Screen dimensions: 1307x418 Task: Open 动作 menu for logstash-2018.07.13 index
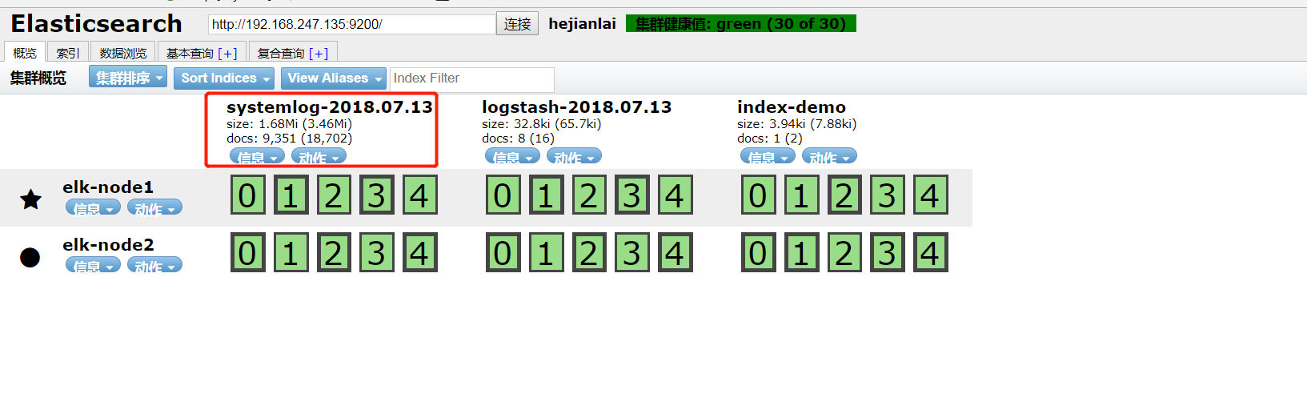(x=574, y=157)
